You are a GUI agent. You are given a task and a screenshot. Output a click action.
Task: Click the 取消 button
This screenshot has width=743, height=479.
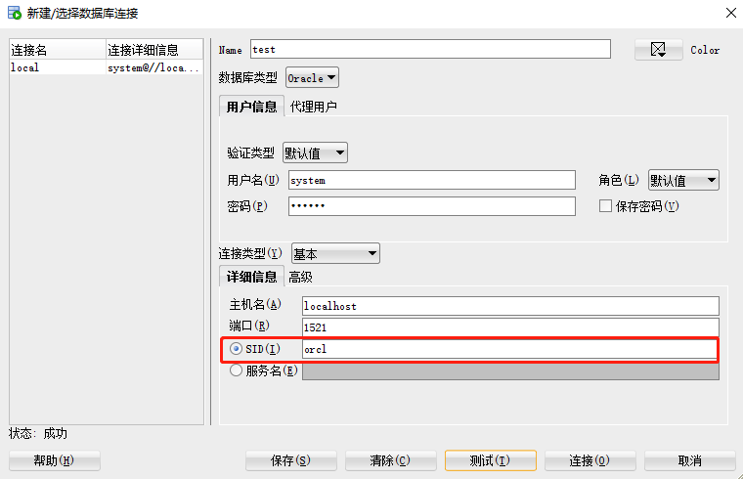[x=690, y=460]
